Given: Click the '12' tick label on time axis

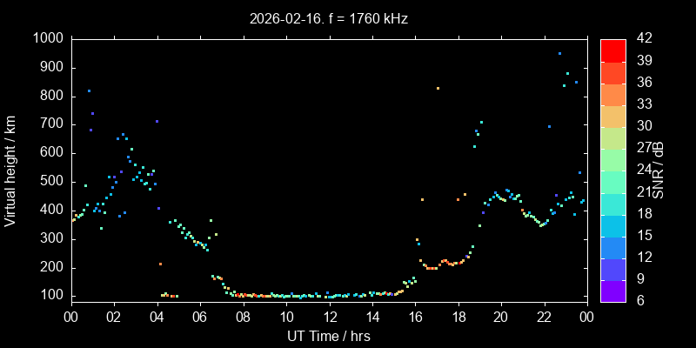Looking at the screenshot, I should [x=329, y=318].
